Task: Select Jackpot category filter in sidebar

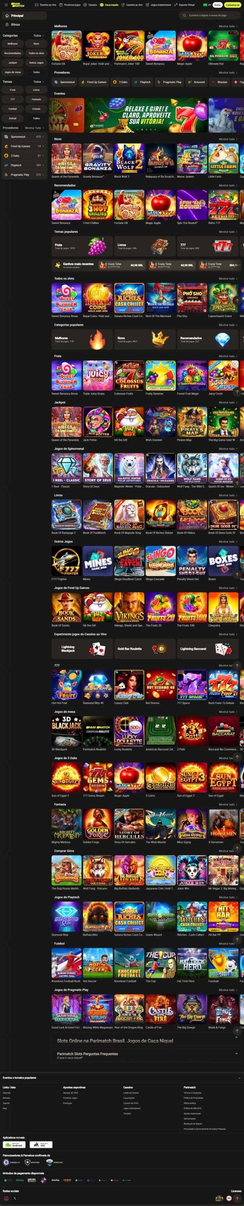Action: (x=13, y=62)
